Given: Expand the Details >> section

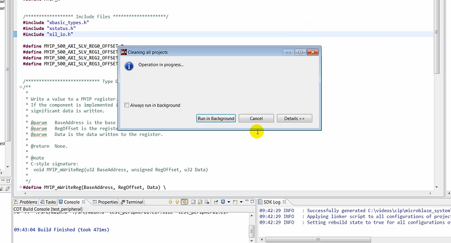Looking at the screenshot, I should (x=294, y=119).
